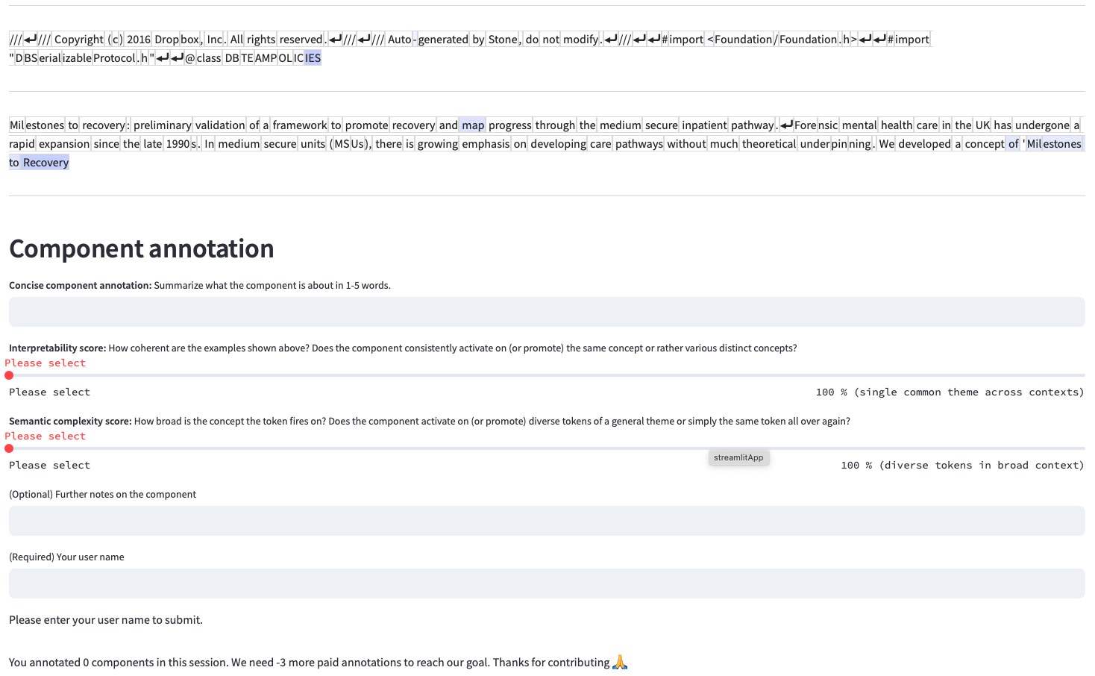Click the newline arrow symbol before "@class"

tap(178, 58)
